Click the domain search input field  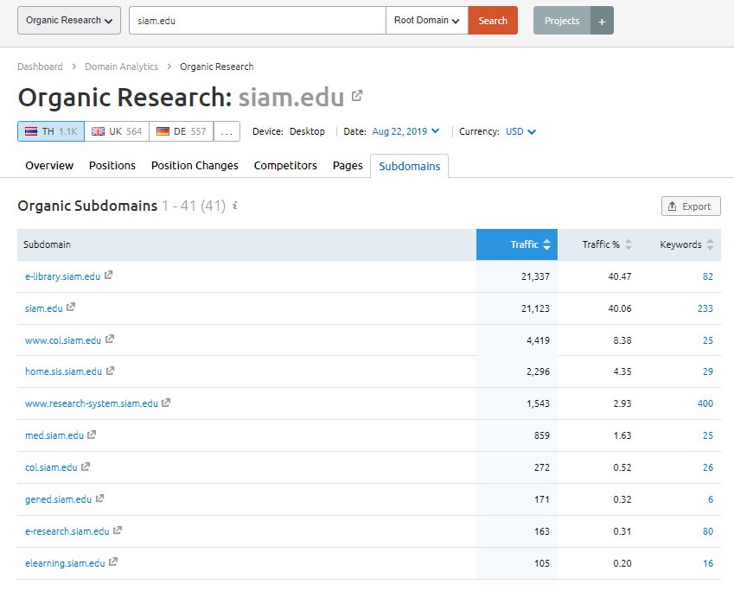[x=257, y=21]
